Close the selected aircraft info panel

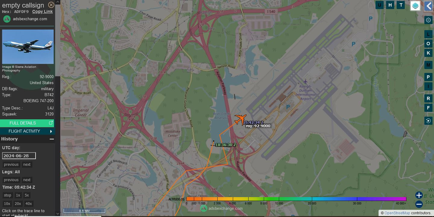[x=51, y=5]
